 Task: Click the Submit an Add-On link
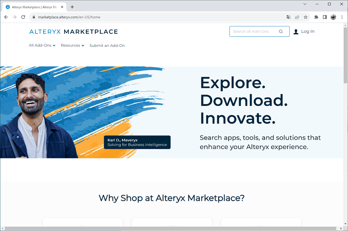(107, 46)
